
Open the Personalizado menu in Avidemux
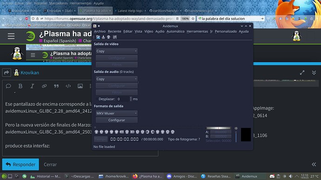[226, 31]
